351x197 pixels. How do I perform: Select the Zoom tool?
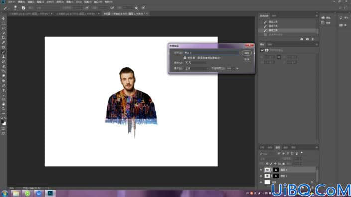tap(3, 109)
